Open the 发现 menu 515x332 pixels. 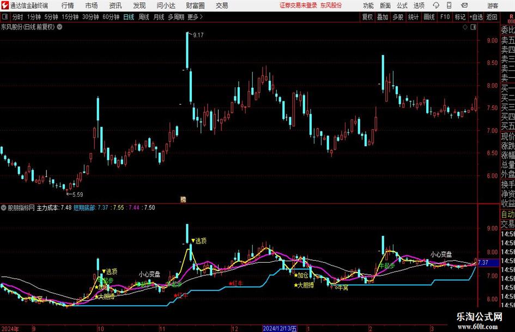click(140, 5)
